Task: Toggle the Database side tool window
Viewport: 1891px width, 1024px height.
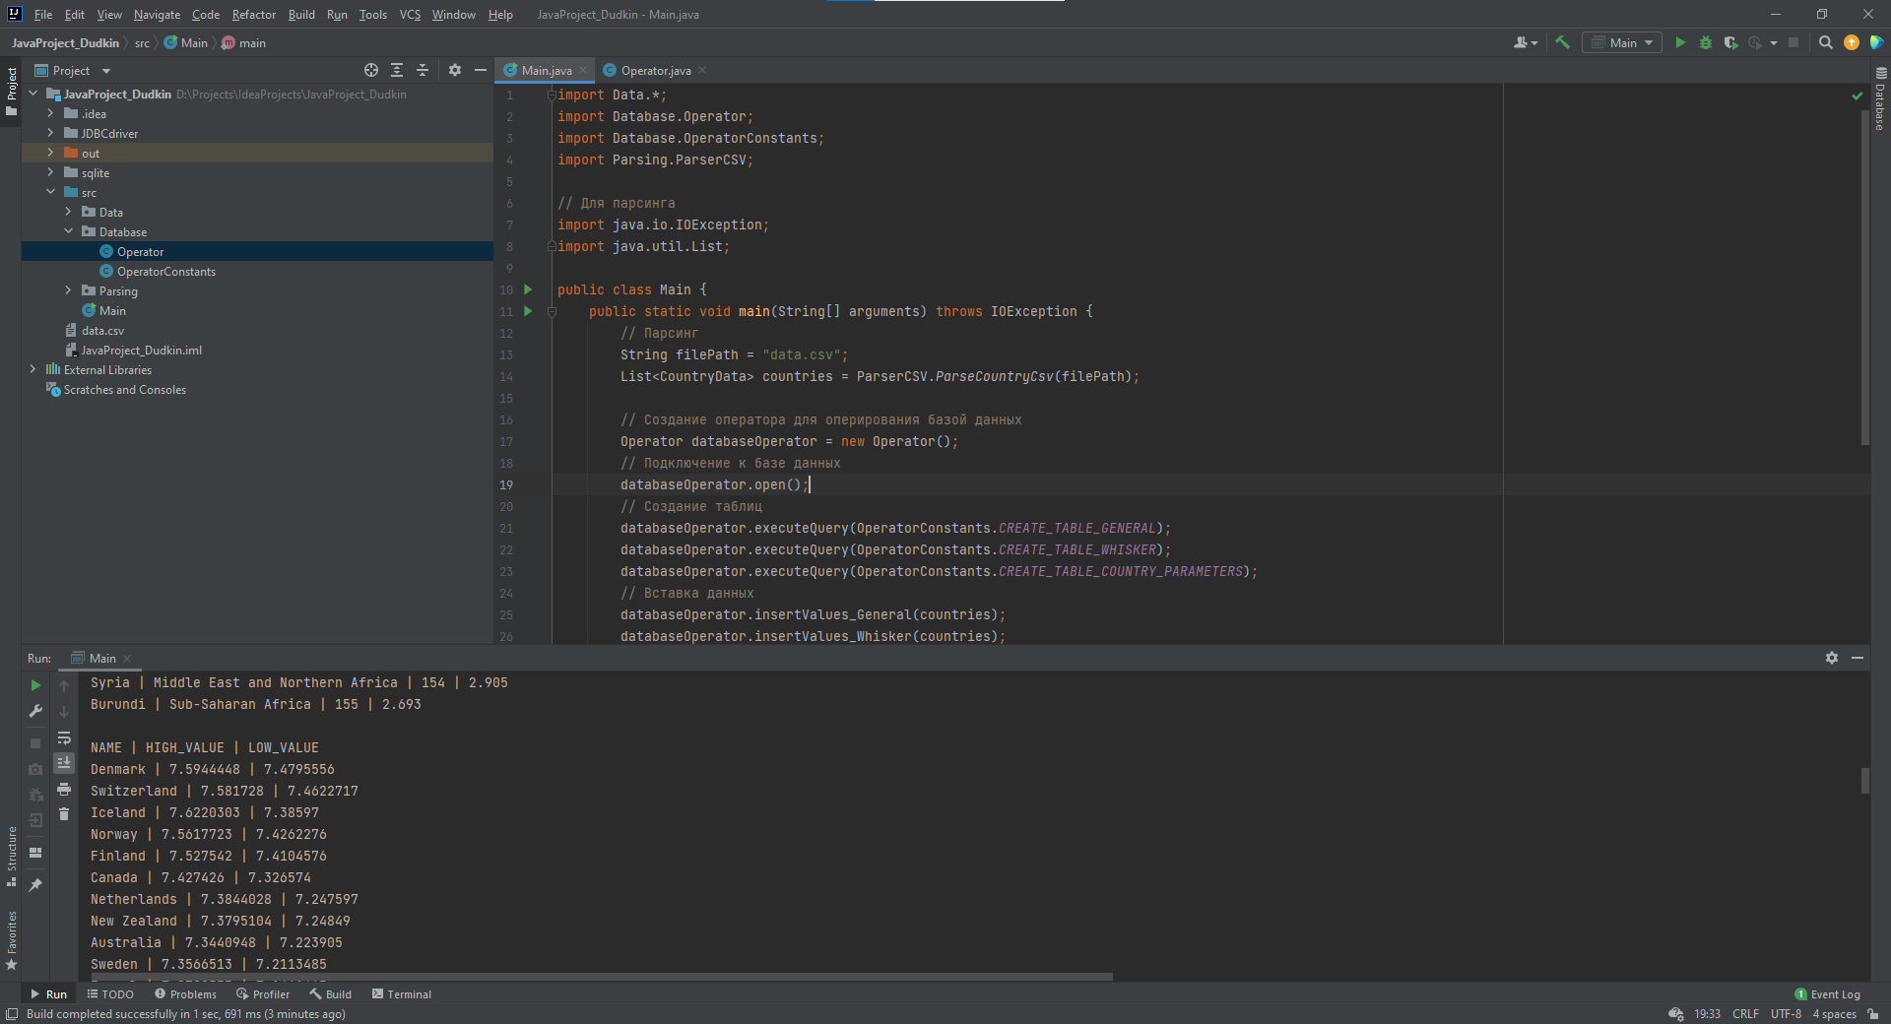Action: pyautogui.click(x=1880, y=98)
